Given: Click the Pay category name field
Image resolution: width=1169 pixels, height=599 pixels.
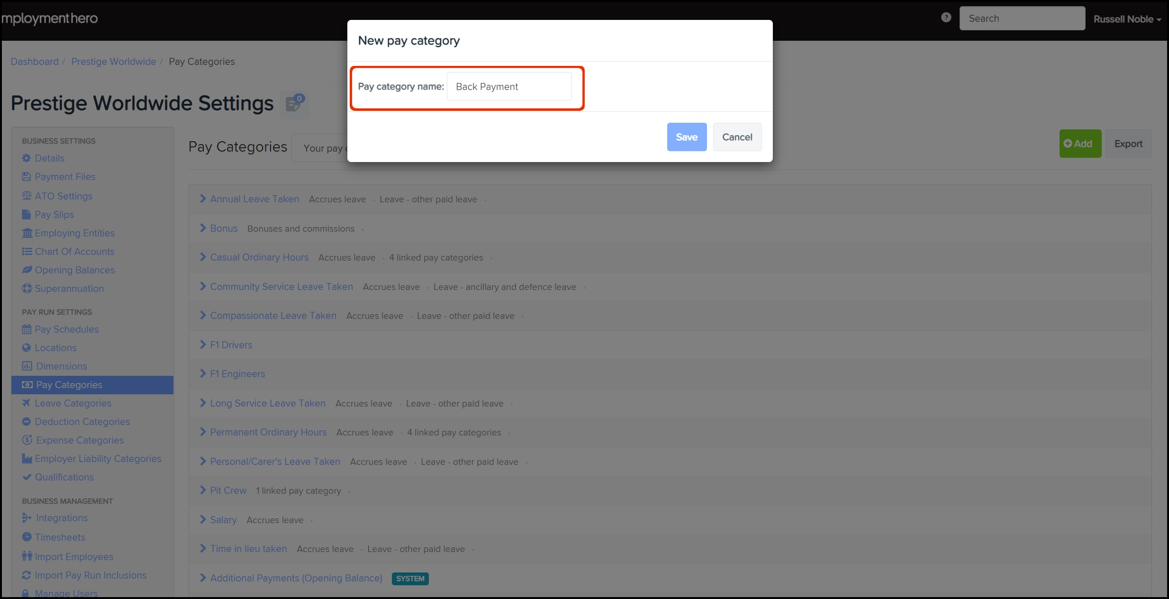Looking at the screenshot, I should [509, 87].
